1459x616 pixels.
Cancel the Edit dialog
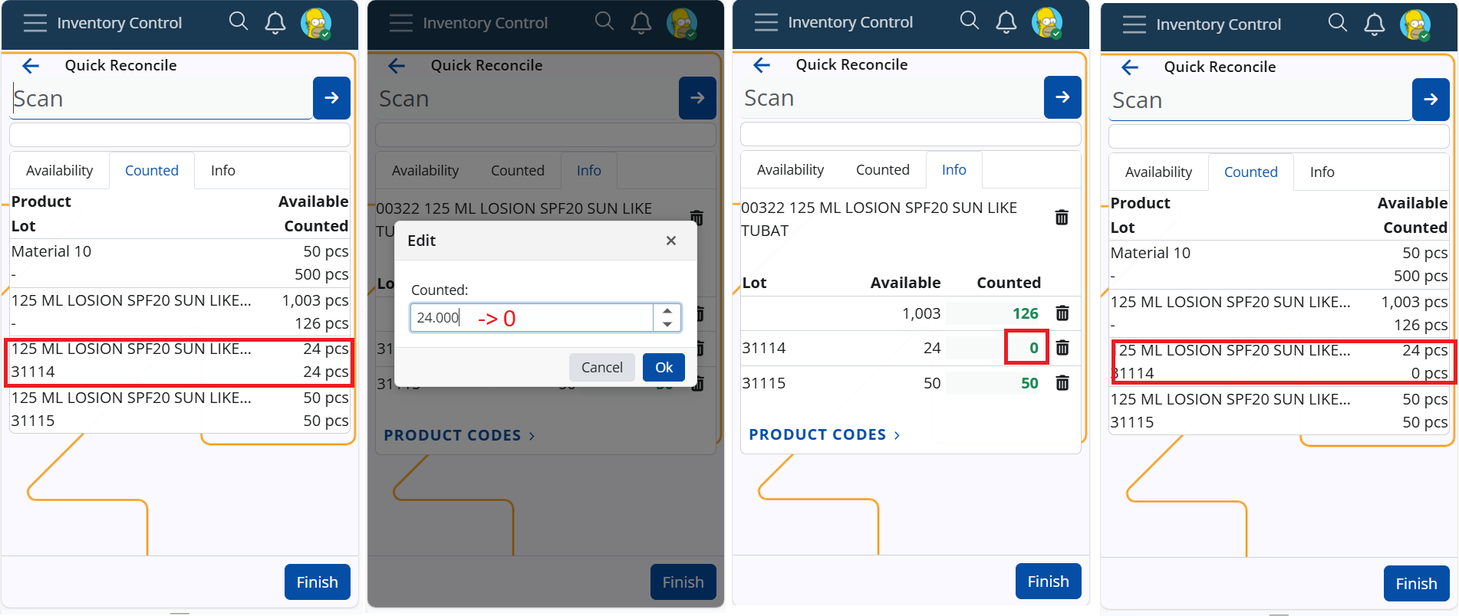[x=601, y=368]
